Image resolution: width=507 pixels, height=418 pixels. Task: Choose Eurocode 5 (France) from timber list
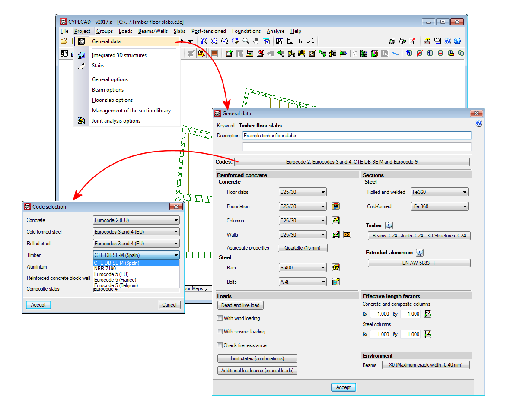(x=115, y=280)
